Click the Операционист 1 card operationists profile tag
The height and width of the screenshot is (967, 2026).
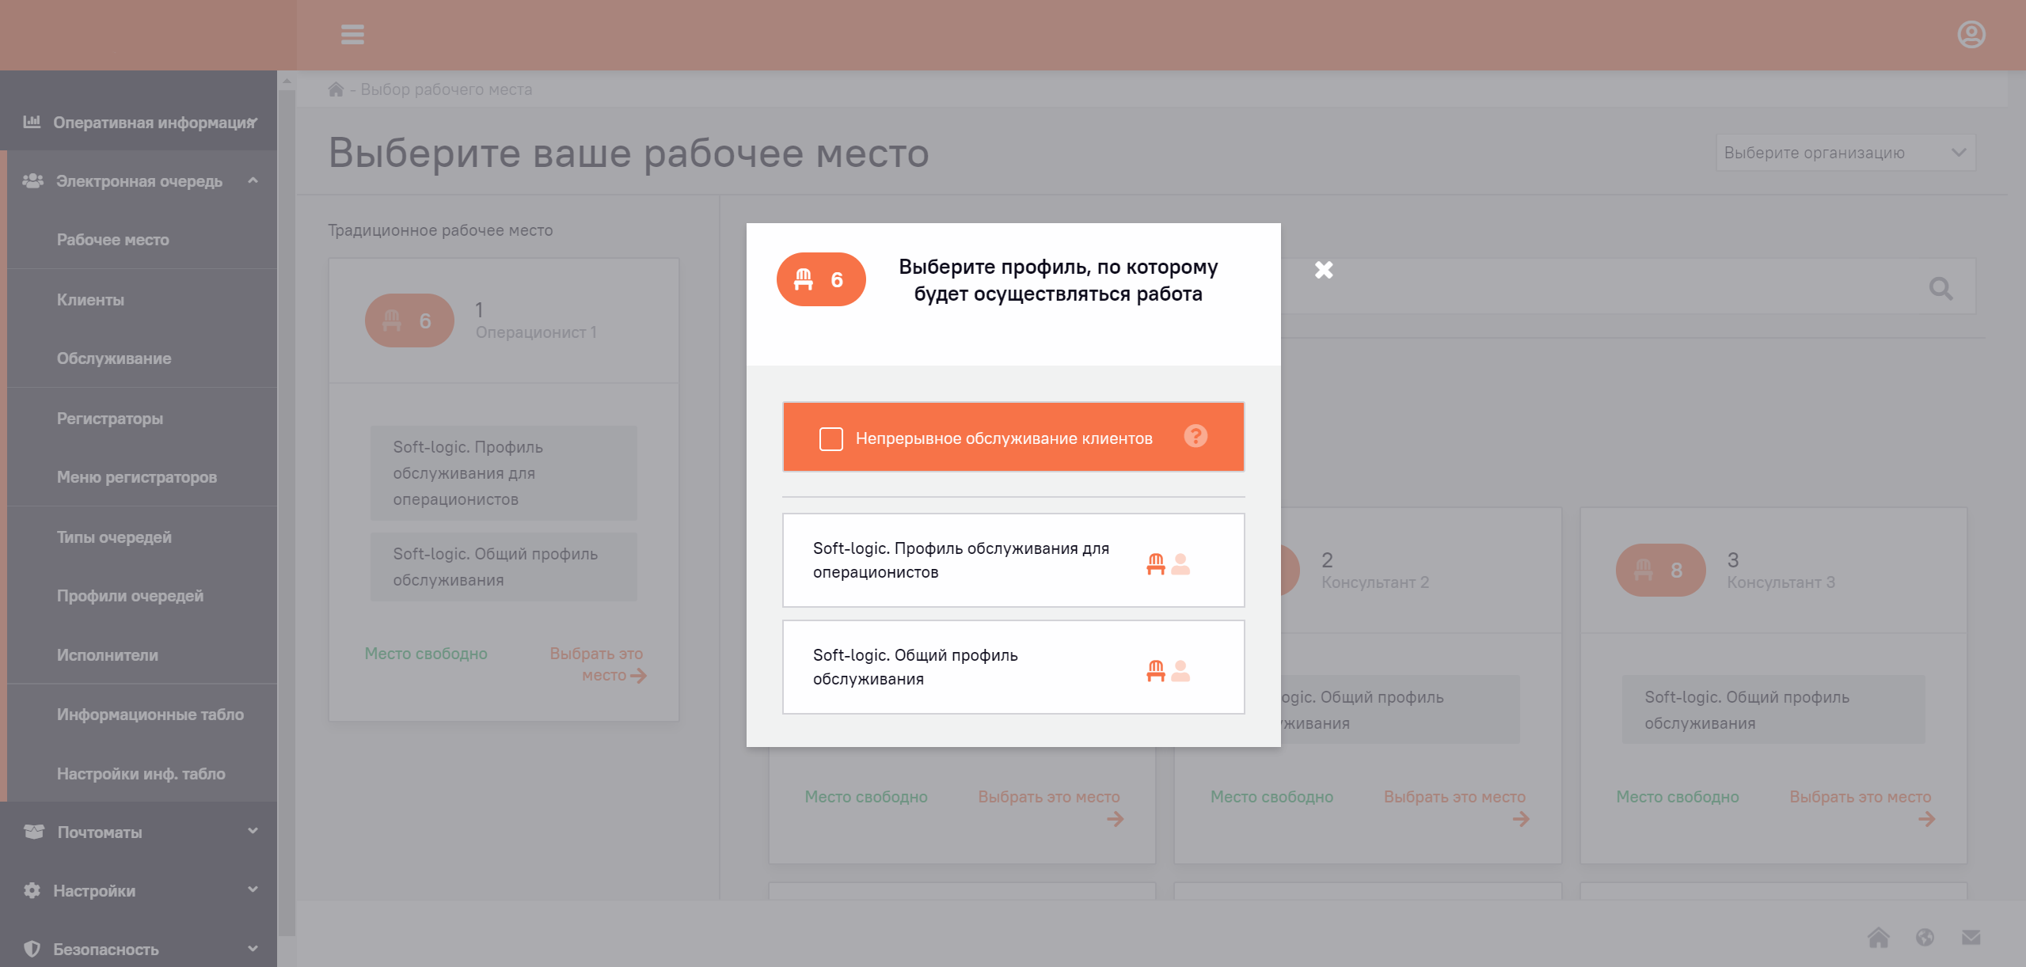(504, 473)
